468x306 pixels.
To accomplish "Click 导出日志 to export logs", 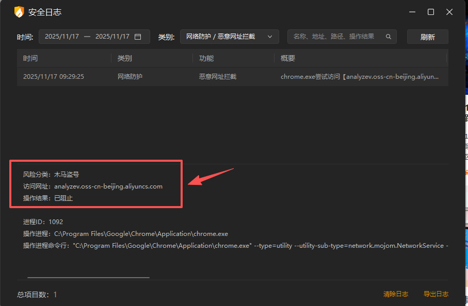I will pos(436,294).
